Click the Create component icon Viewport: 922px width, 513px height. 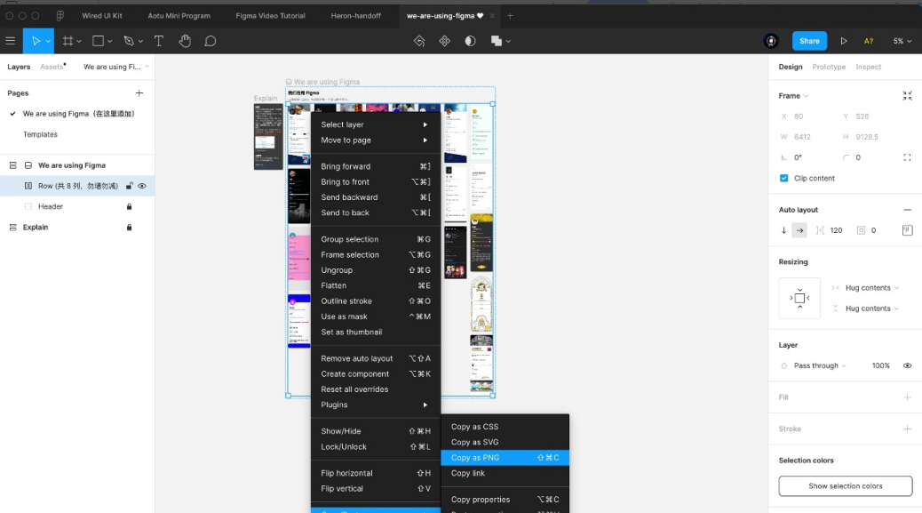[444, 41]
